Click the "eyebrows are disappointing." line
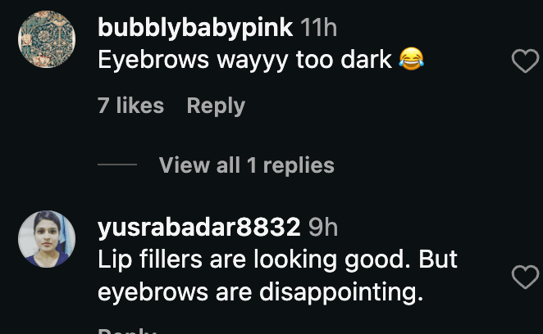Viewport: 543px width, 334px height. 261,292
